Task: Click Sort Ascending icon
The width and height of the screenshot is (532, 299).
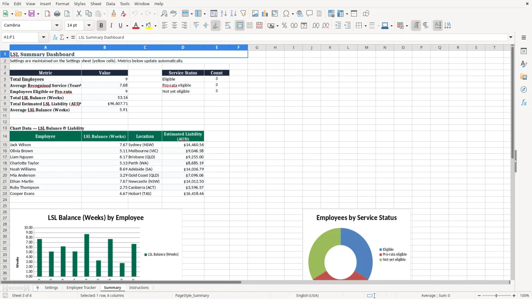Action: [224, 14]
